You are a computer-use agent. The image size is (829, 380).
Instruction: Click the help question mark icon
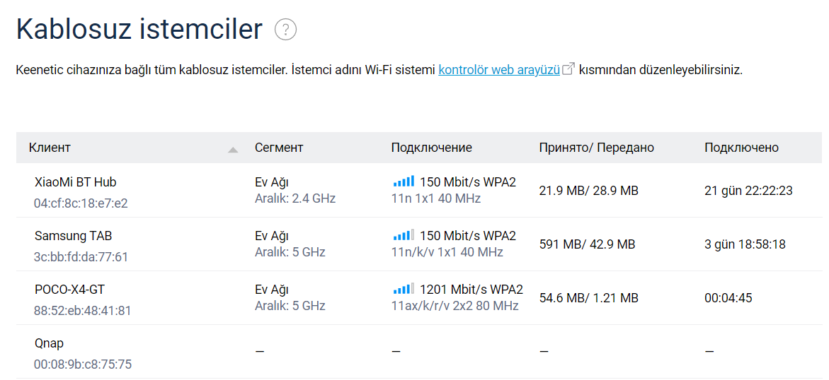(x=285, y=30)
